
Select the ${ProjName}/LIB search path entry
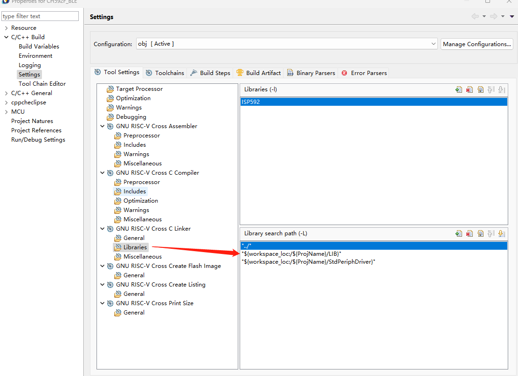point(291,253)
